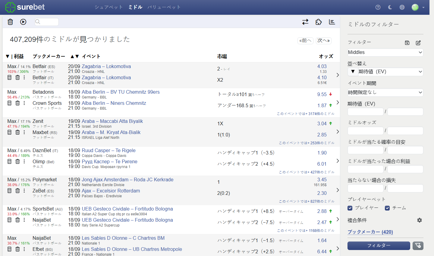Image resolution: width=434 pixels, height=256 pixels.
Task: Delete the Zagabria – Lokomotiva row
Action: (17, 77)
